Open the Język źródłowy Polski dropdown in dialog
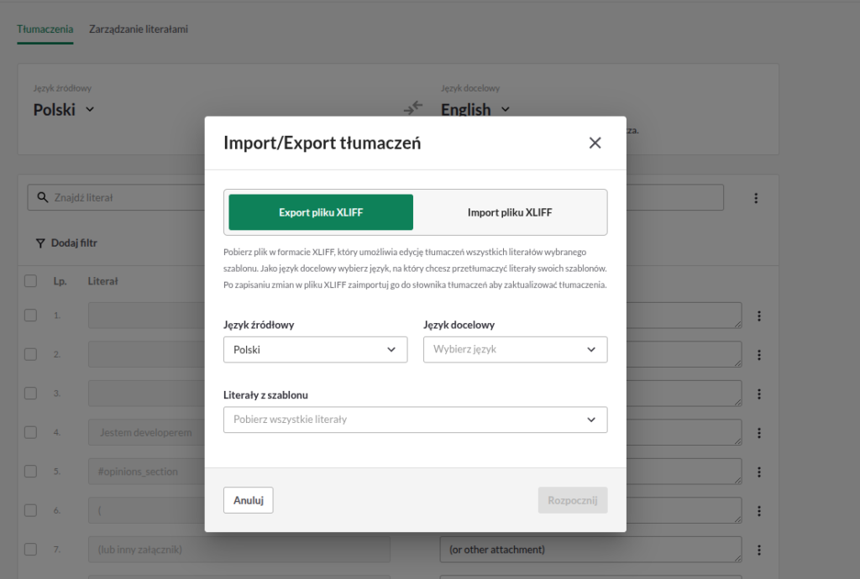The image size is (860, 579). (x=316, y=349)
